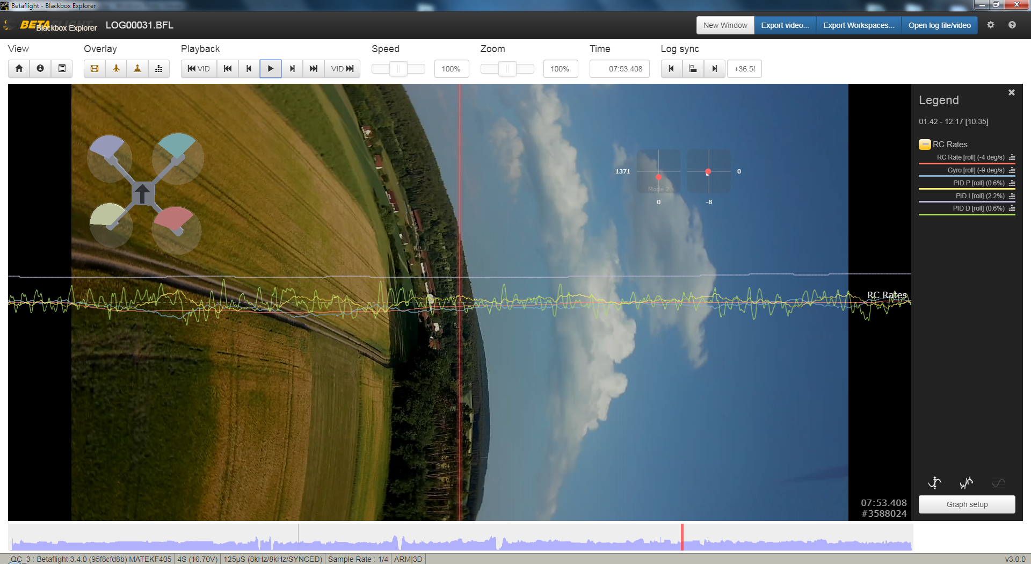Click the playback Speed slider

(x=398, y=69)
